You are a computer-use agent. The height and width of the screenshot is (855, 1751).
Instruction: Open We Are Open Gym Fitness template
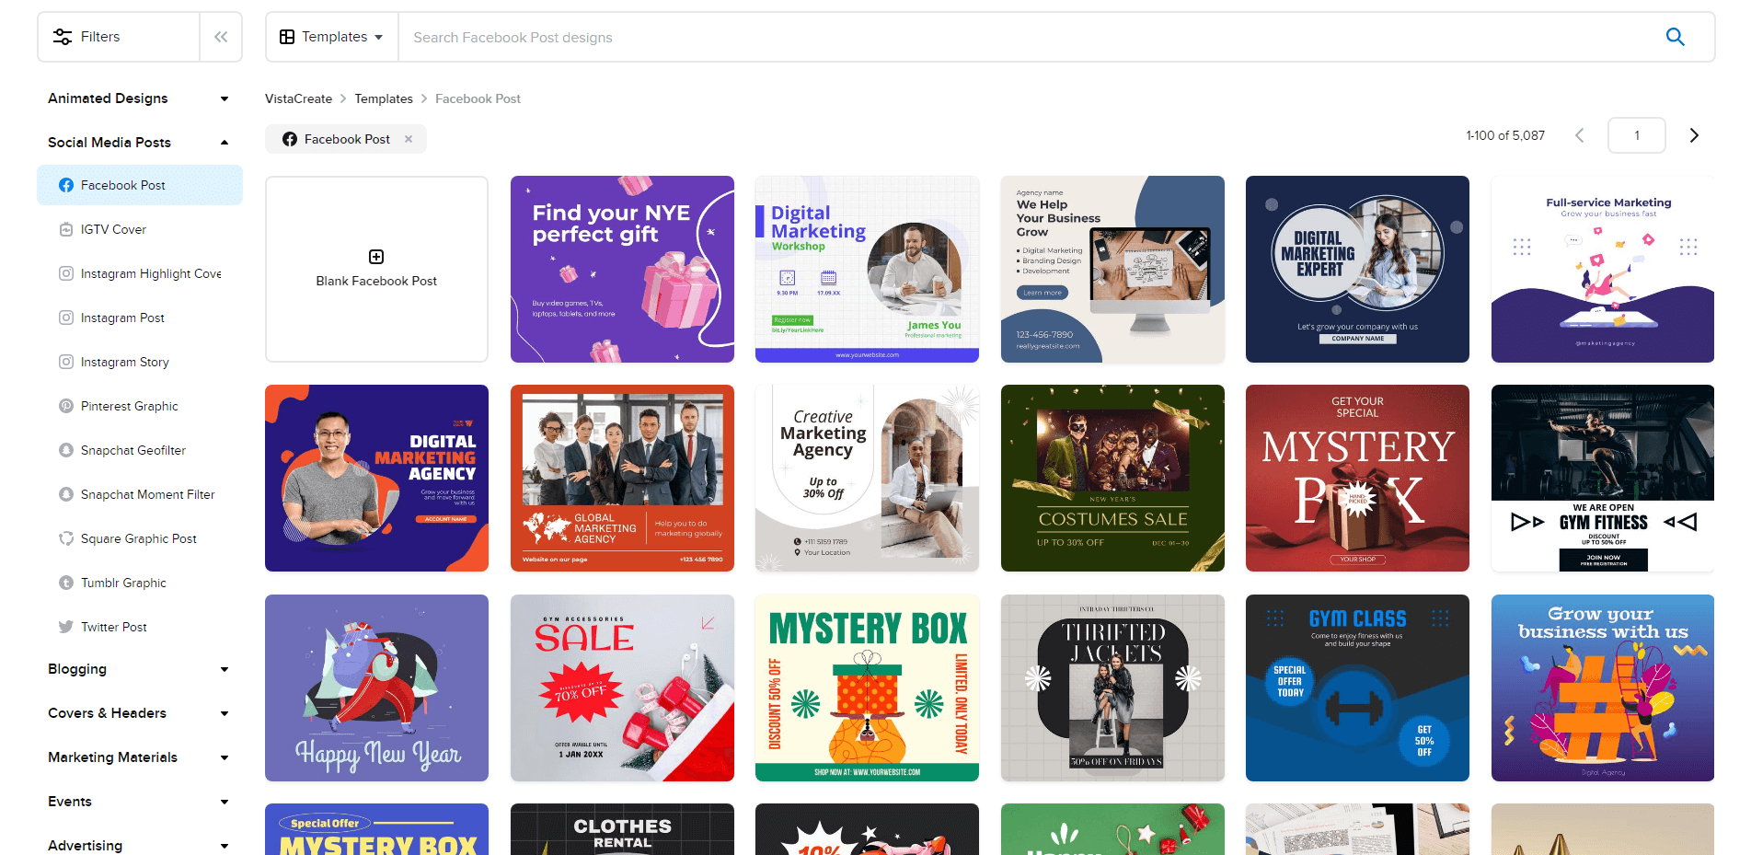pos(1603,478)
